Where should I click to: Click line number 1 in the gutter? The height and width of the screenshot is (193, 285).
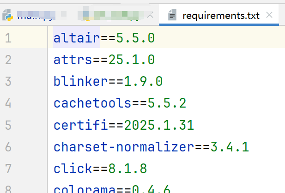pos(8,38)
